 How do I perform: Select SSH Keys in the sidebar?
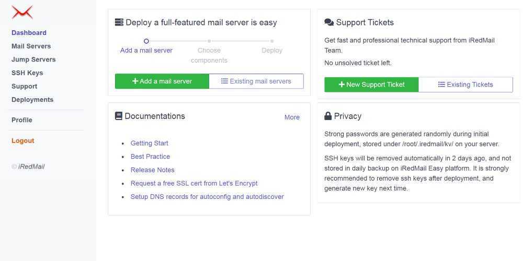click(x=27, y=73)
